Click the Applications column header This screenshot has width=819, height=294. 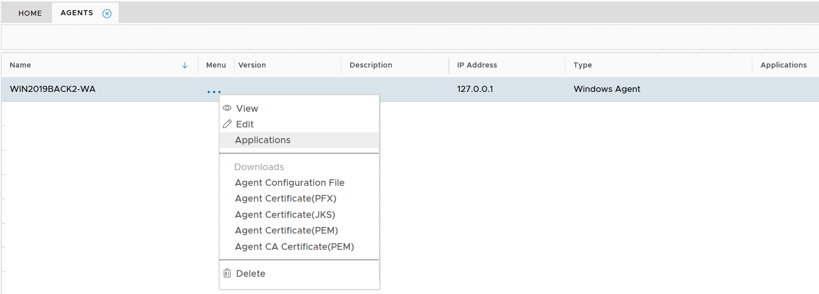click(x=783, y=65)
